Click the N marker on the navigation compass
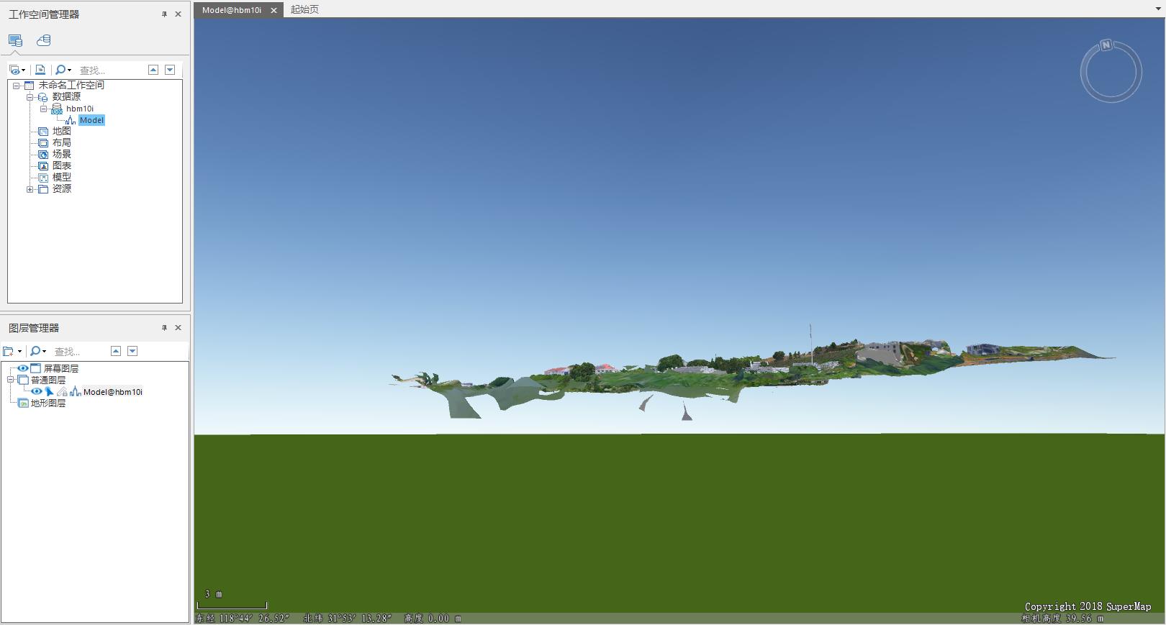The image size is (1166, 625). (x=1106, y=45)
